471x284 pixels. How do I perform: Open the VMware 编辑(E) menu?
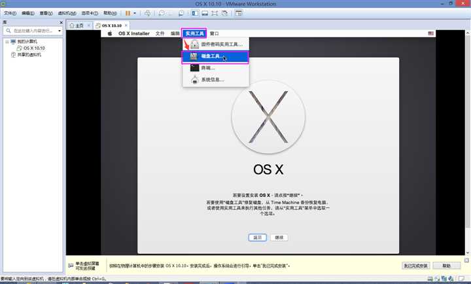27,13
